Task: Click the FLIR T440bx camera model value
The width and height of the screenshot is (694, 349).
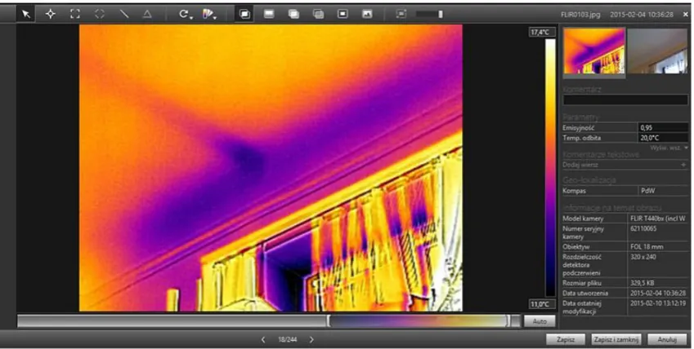Action: (658, 219)
